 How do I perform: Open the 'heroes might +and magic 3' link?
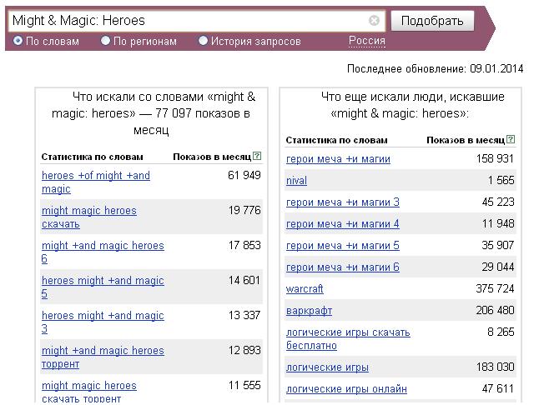point(103,322)
